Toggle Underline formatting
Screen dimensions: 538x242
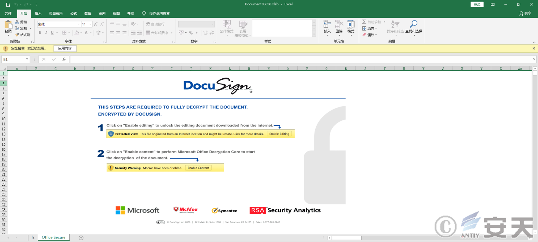(x=52, y=33)
